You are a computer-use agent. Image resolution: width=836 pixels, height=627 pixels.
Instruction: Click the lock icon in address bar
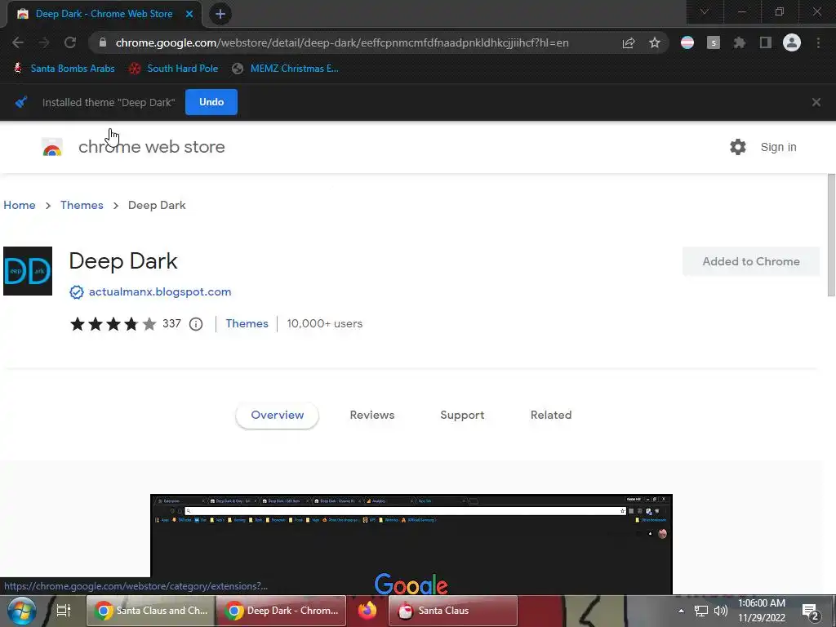pyautogui.click(x=103, y=42)
